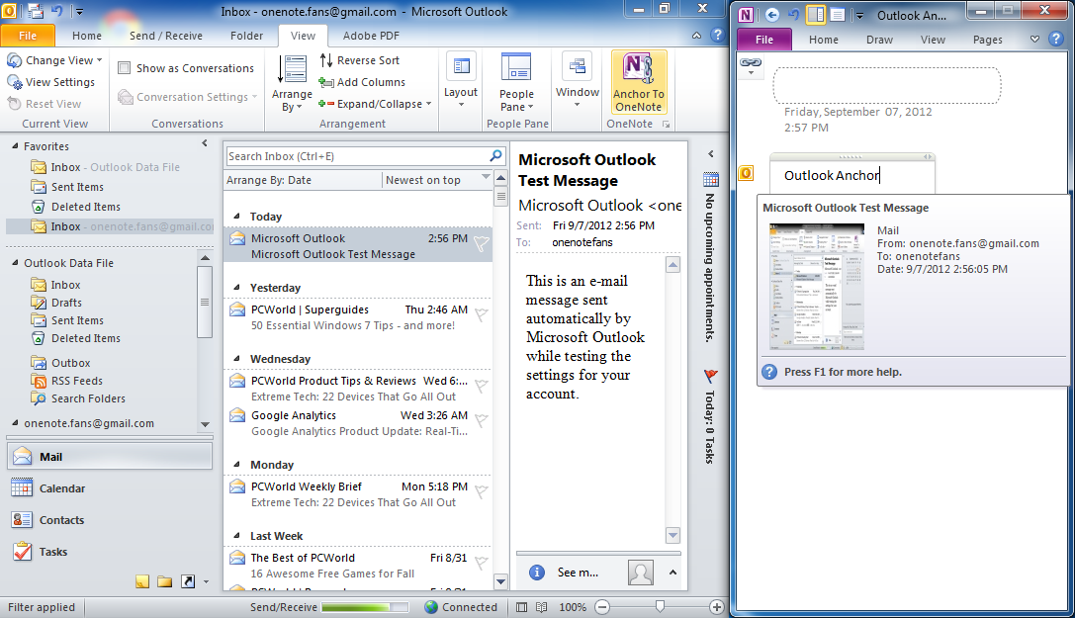
Task: Zoom out with the minus button
Action: point(602,607)
